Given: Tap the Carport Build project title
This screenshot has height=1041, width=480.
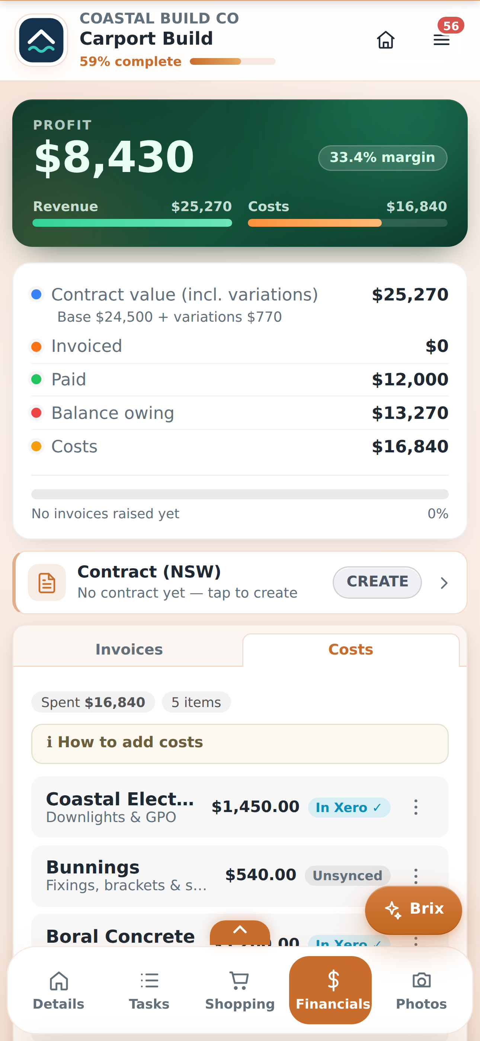Looking at the screenshot, I should click(146, 39).
